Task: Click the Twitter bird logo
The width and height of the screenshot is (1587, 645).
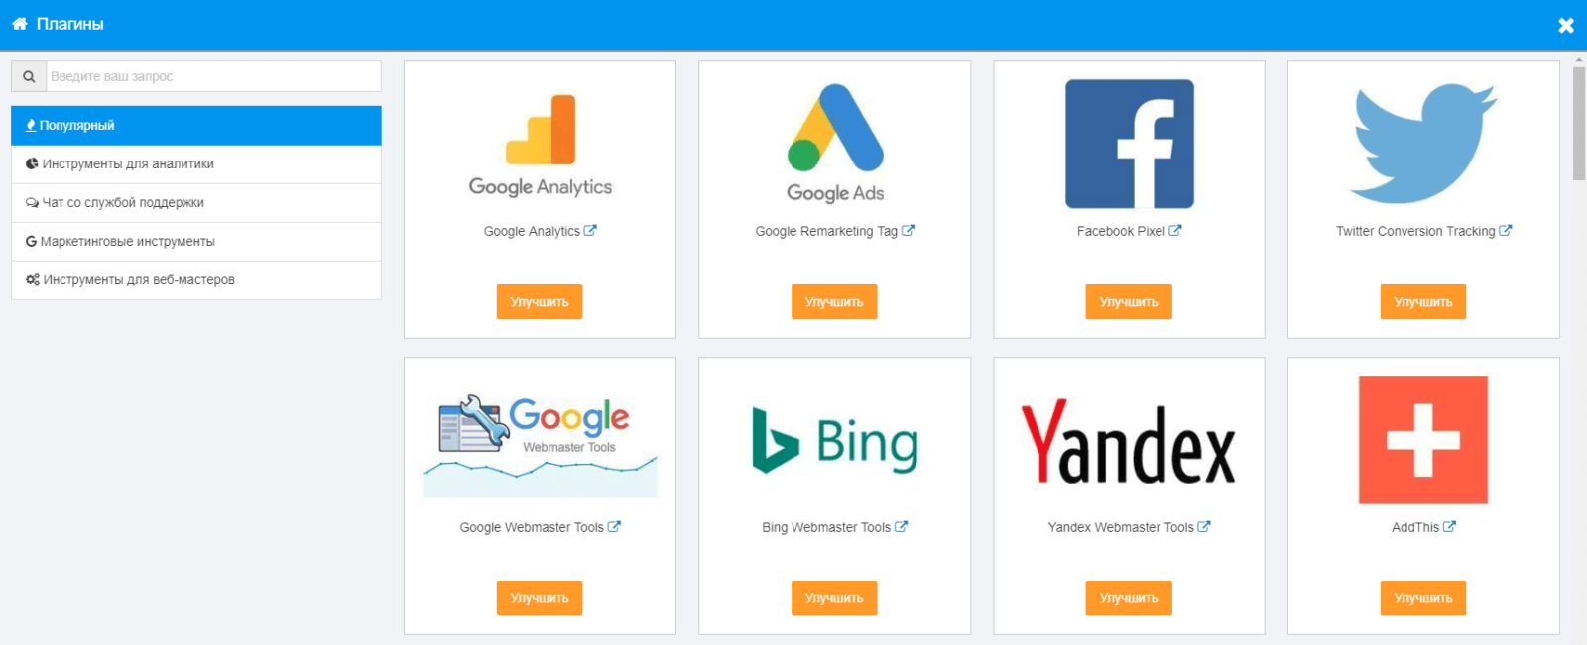Action: (x=1423, y=144)
